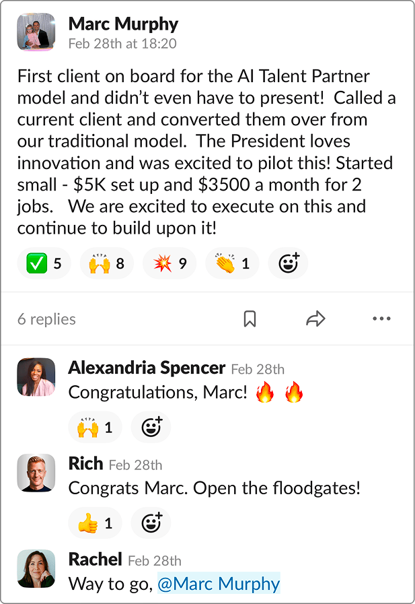Open Marc Murphy's profile picture
The image size is (415, 604).
[36, 32]
